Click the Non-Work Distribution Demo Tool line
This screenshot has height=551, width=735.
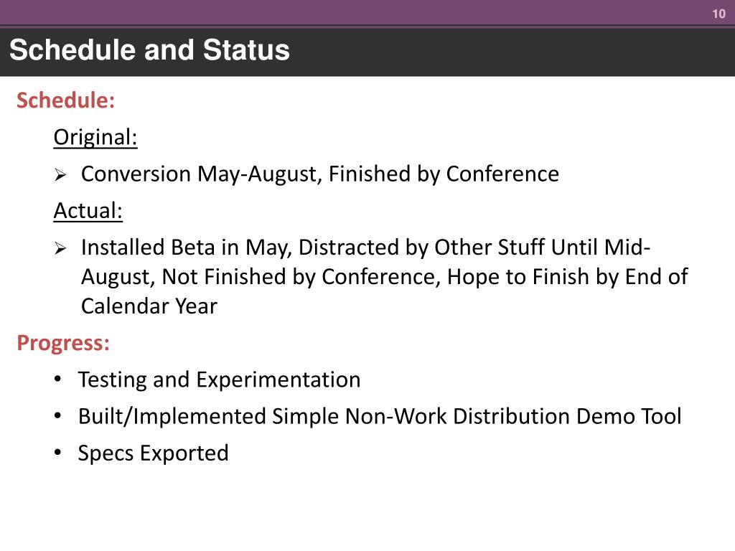[x=380, y=417]
